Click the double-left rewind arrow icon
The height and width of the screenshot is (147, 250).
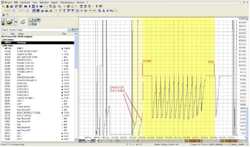26,6
